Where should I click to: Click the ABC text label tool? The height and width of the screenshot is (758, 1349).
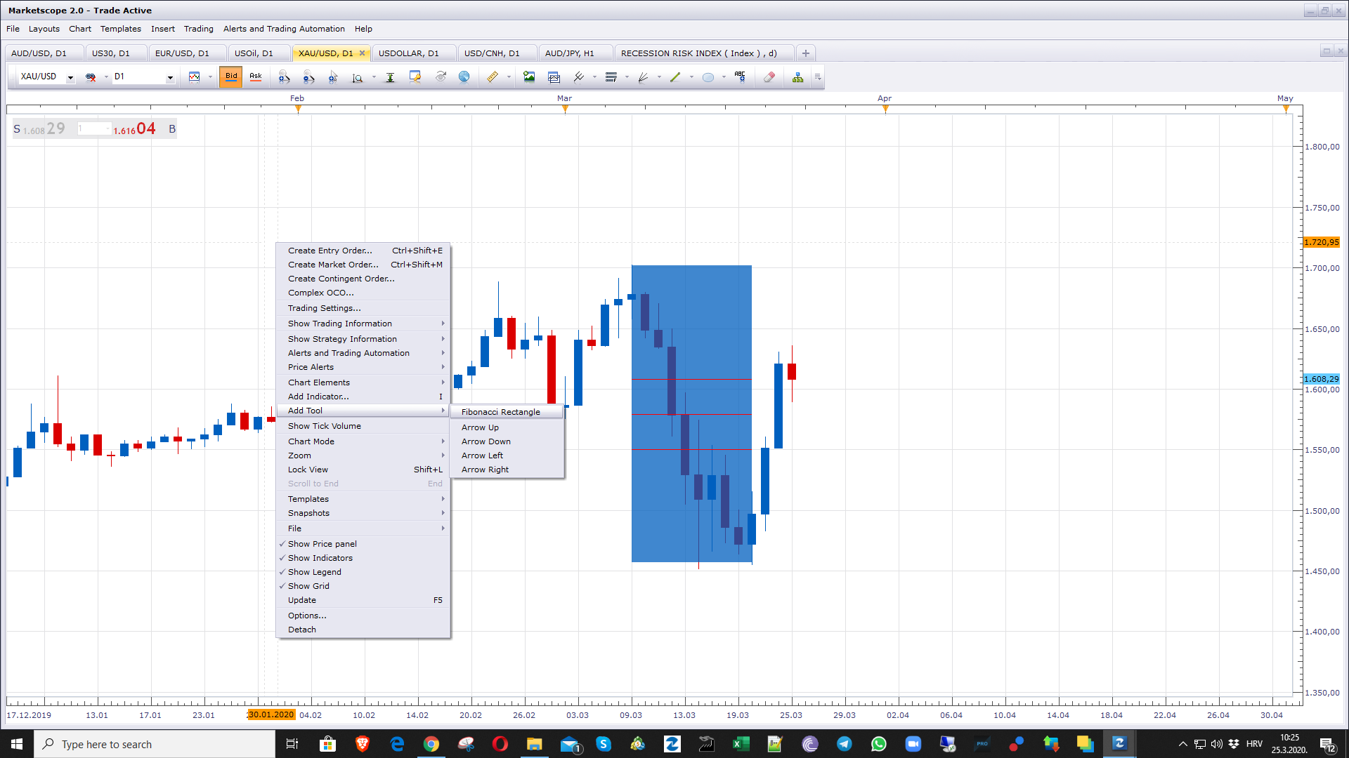[740, 77]
